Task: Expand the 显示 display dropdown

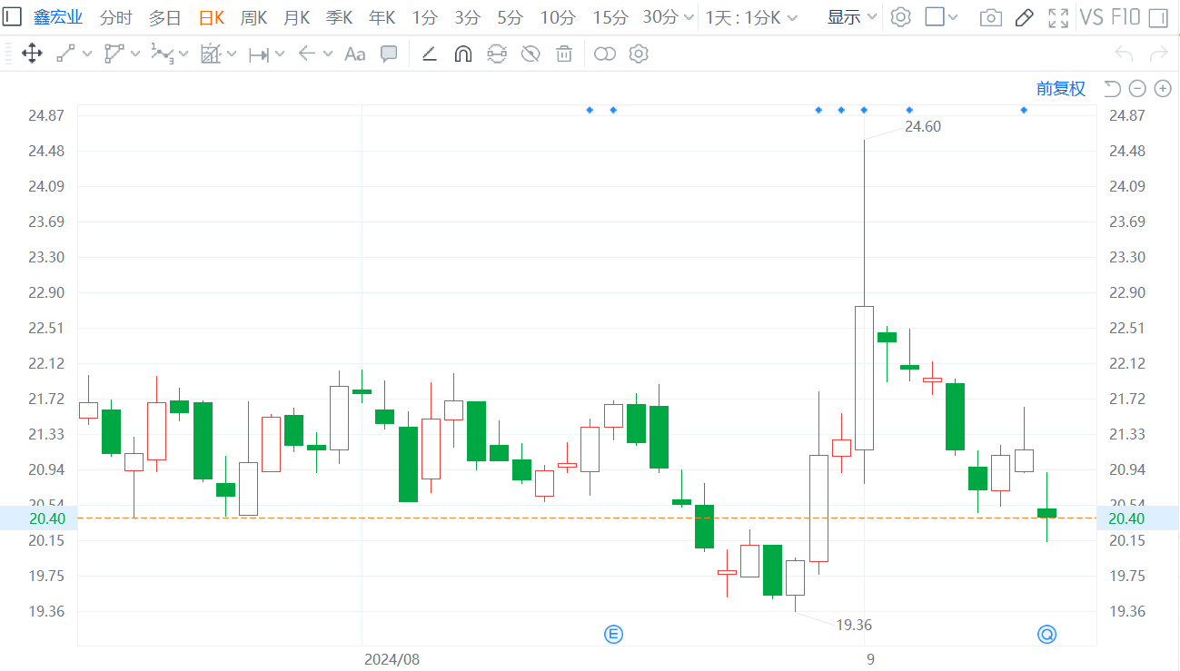Action: coord(852,17)
